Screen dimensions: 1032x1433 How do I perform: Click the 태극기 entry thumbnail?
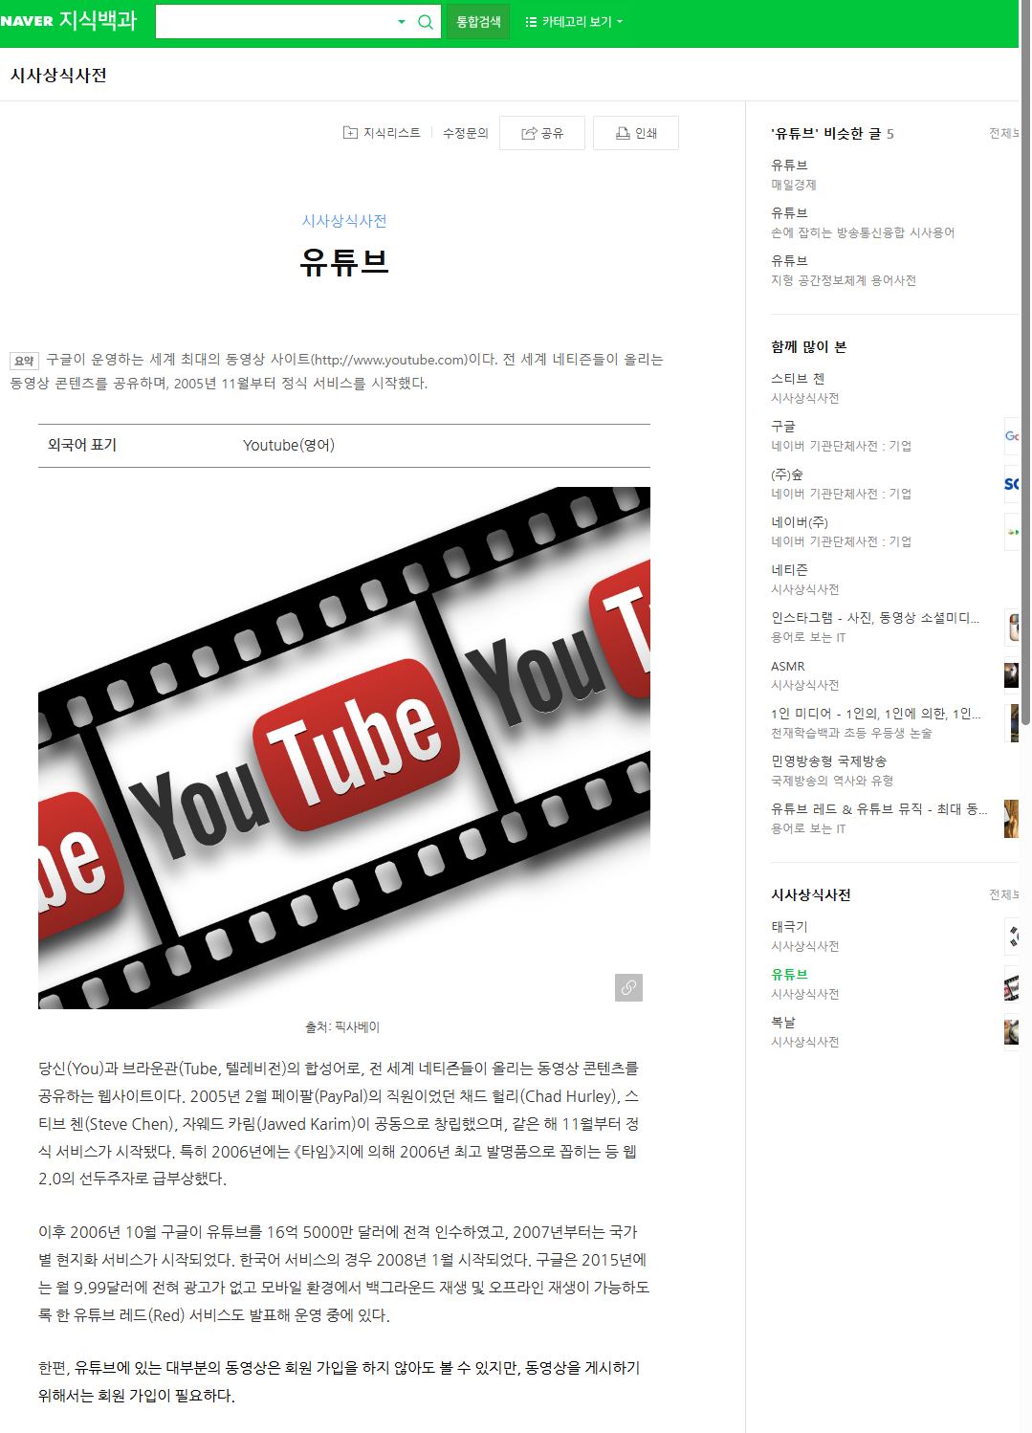coord(1011,937)
